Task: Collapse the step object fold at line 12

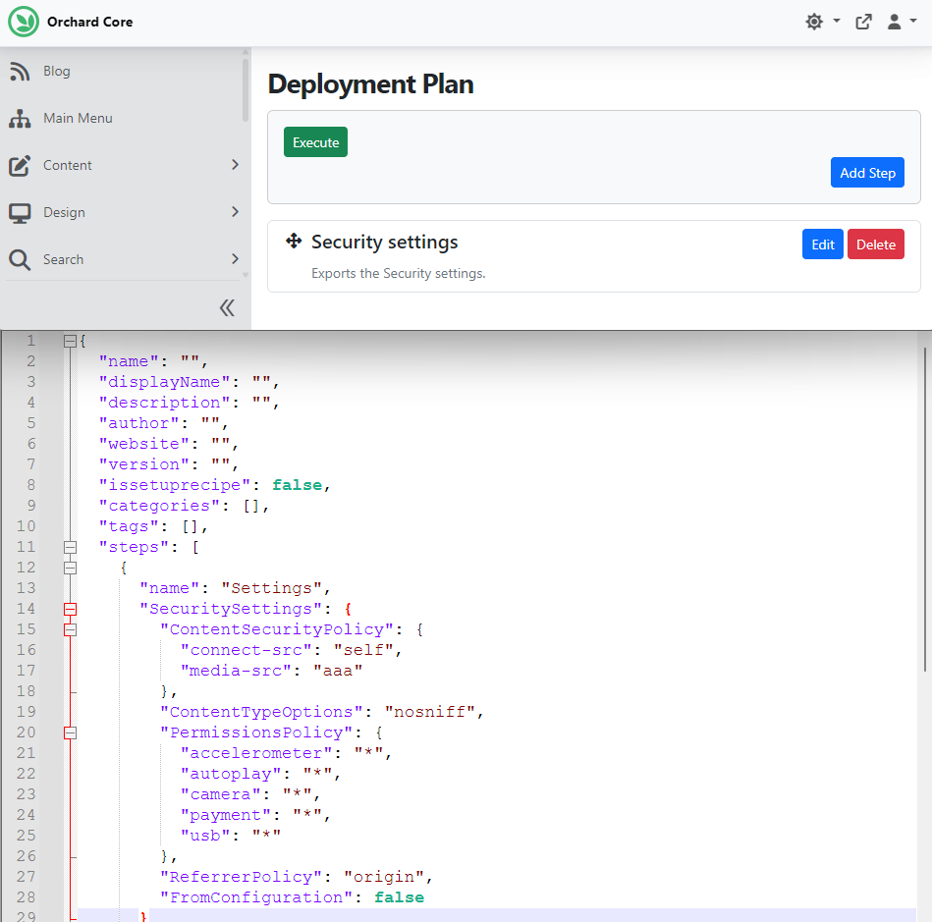Action: coord(70,569)
